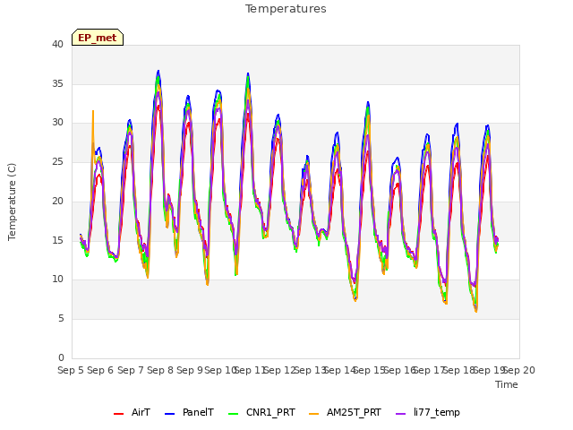This screenshot has width=573, height=430.
Task: Click the red AirT legend color marker
Action: 118,414
